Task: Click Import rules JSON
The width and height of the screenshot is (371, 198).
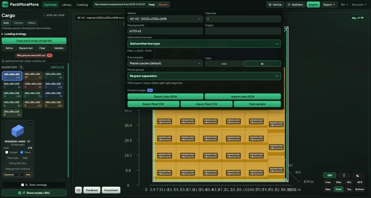Action: click(x=242, y=96)
